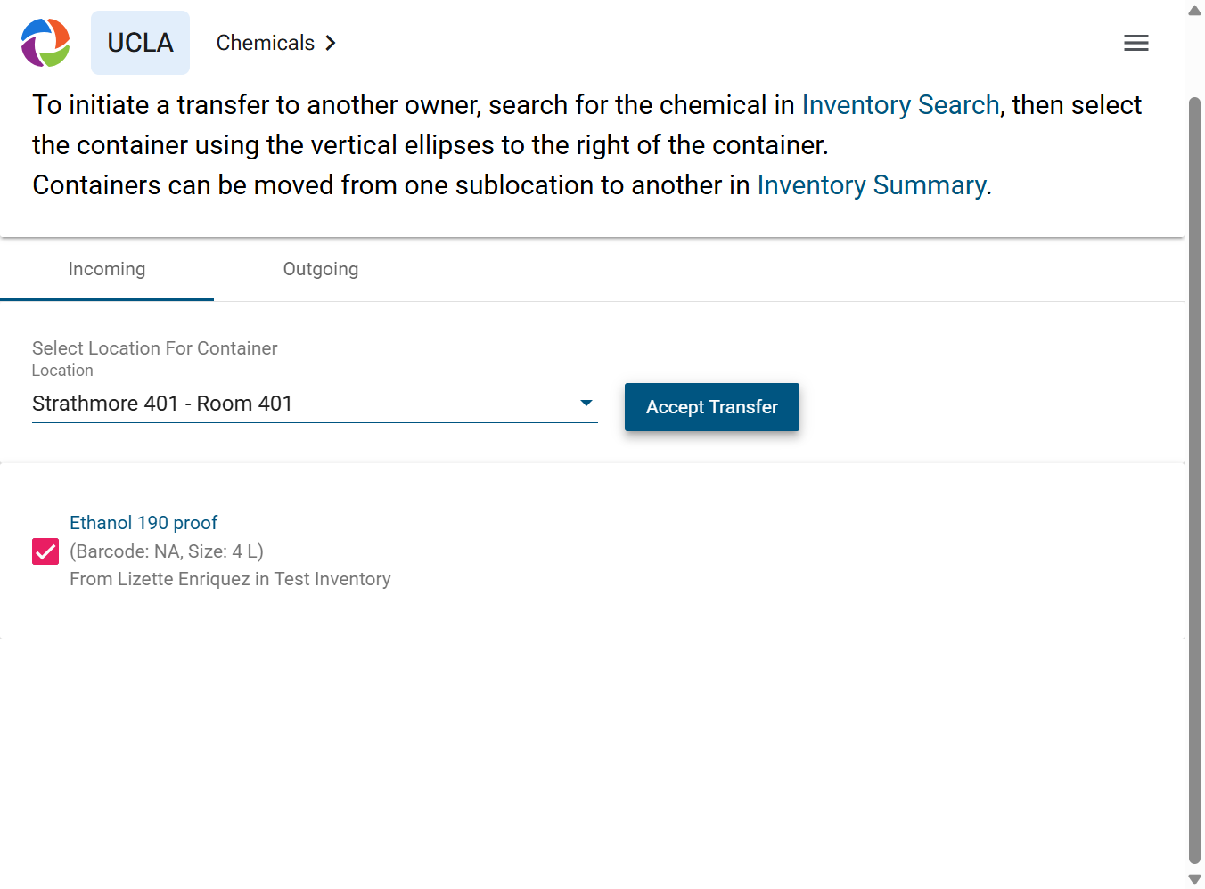This screenshot has width=1205, height=889.
Task: Click the colorful pinwheel app logo
Action: click(45, 43)
